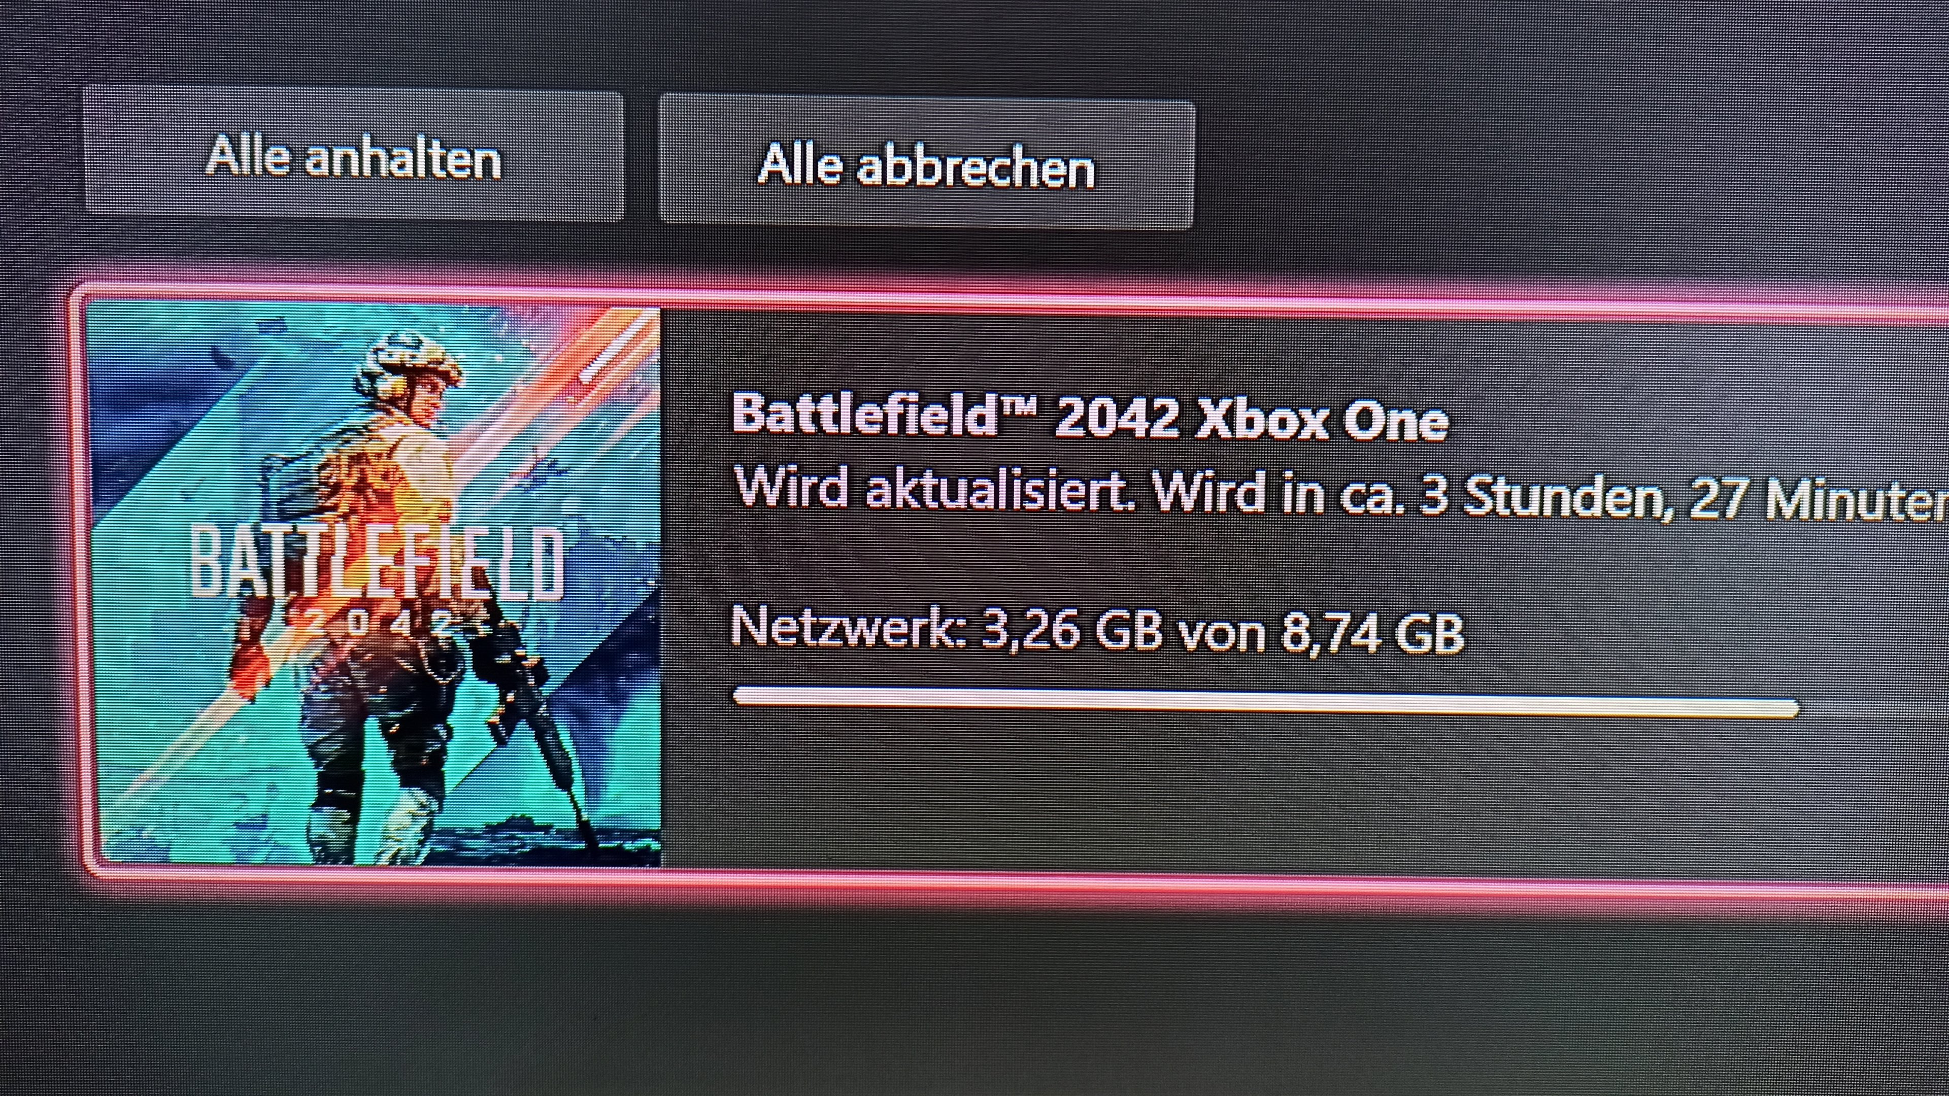The width and height of the screenshot is (1949, 1096).
Task: Select the "Battlefield™ 2042 Xbox One" title
Action: pyautogui.click(x=1090, y=416)
